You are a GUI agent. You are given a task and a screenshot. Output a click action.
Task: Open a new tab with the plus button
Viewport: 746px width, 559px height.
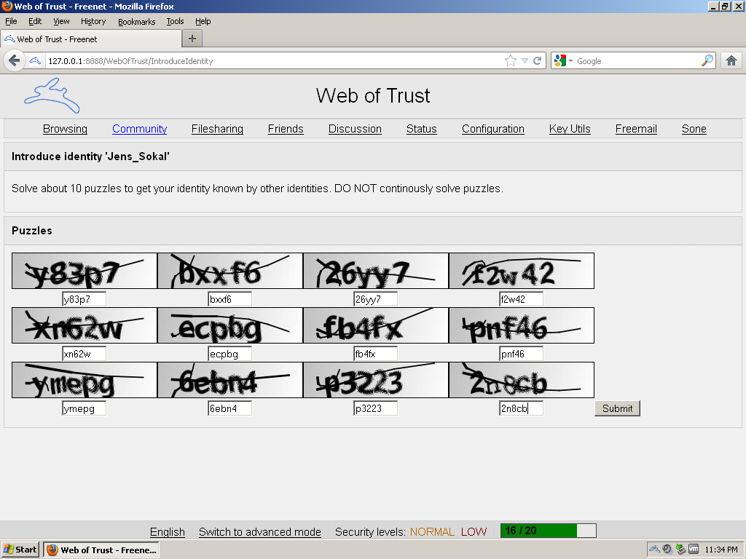tap(192, 39)
